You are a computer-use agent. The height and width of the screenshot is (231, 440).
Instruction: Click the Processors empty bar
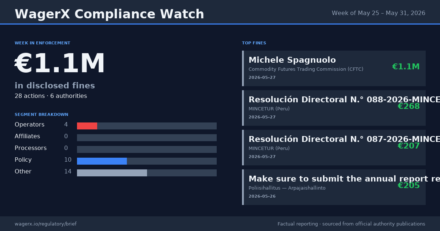coord(147,149)
